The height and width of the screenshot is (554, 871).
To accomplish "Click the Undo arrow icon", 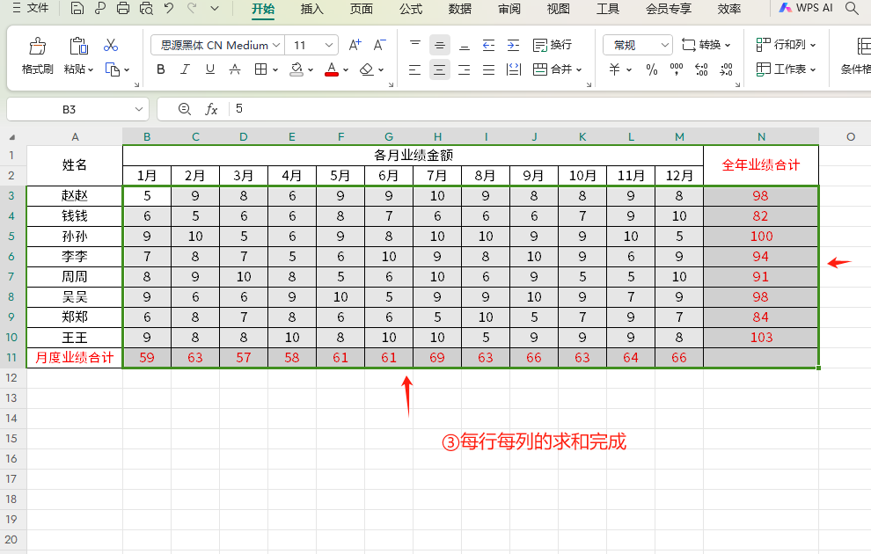I will tap(169, 8).
